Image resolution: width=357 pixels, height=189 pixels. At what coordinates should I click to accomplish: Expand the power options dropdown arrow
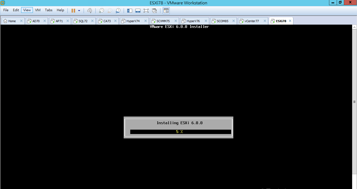pos(79,11)
